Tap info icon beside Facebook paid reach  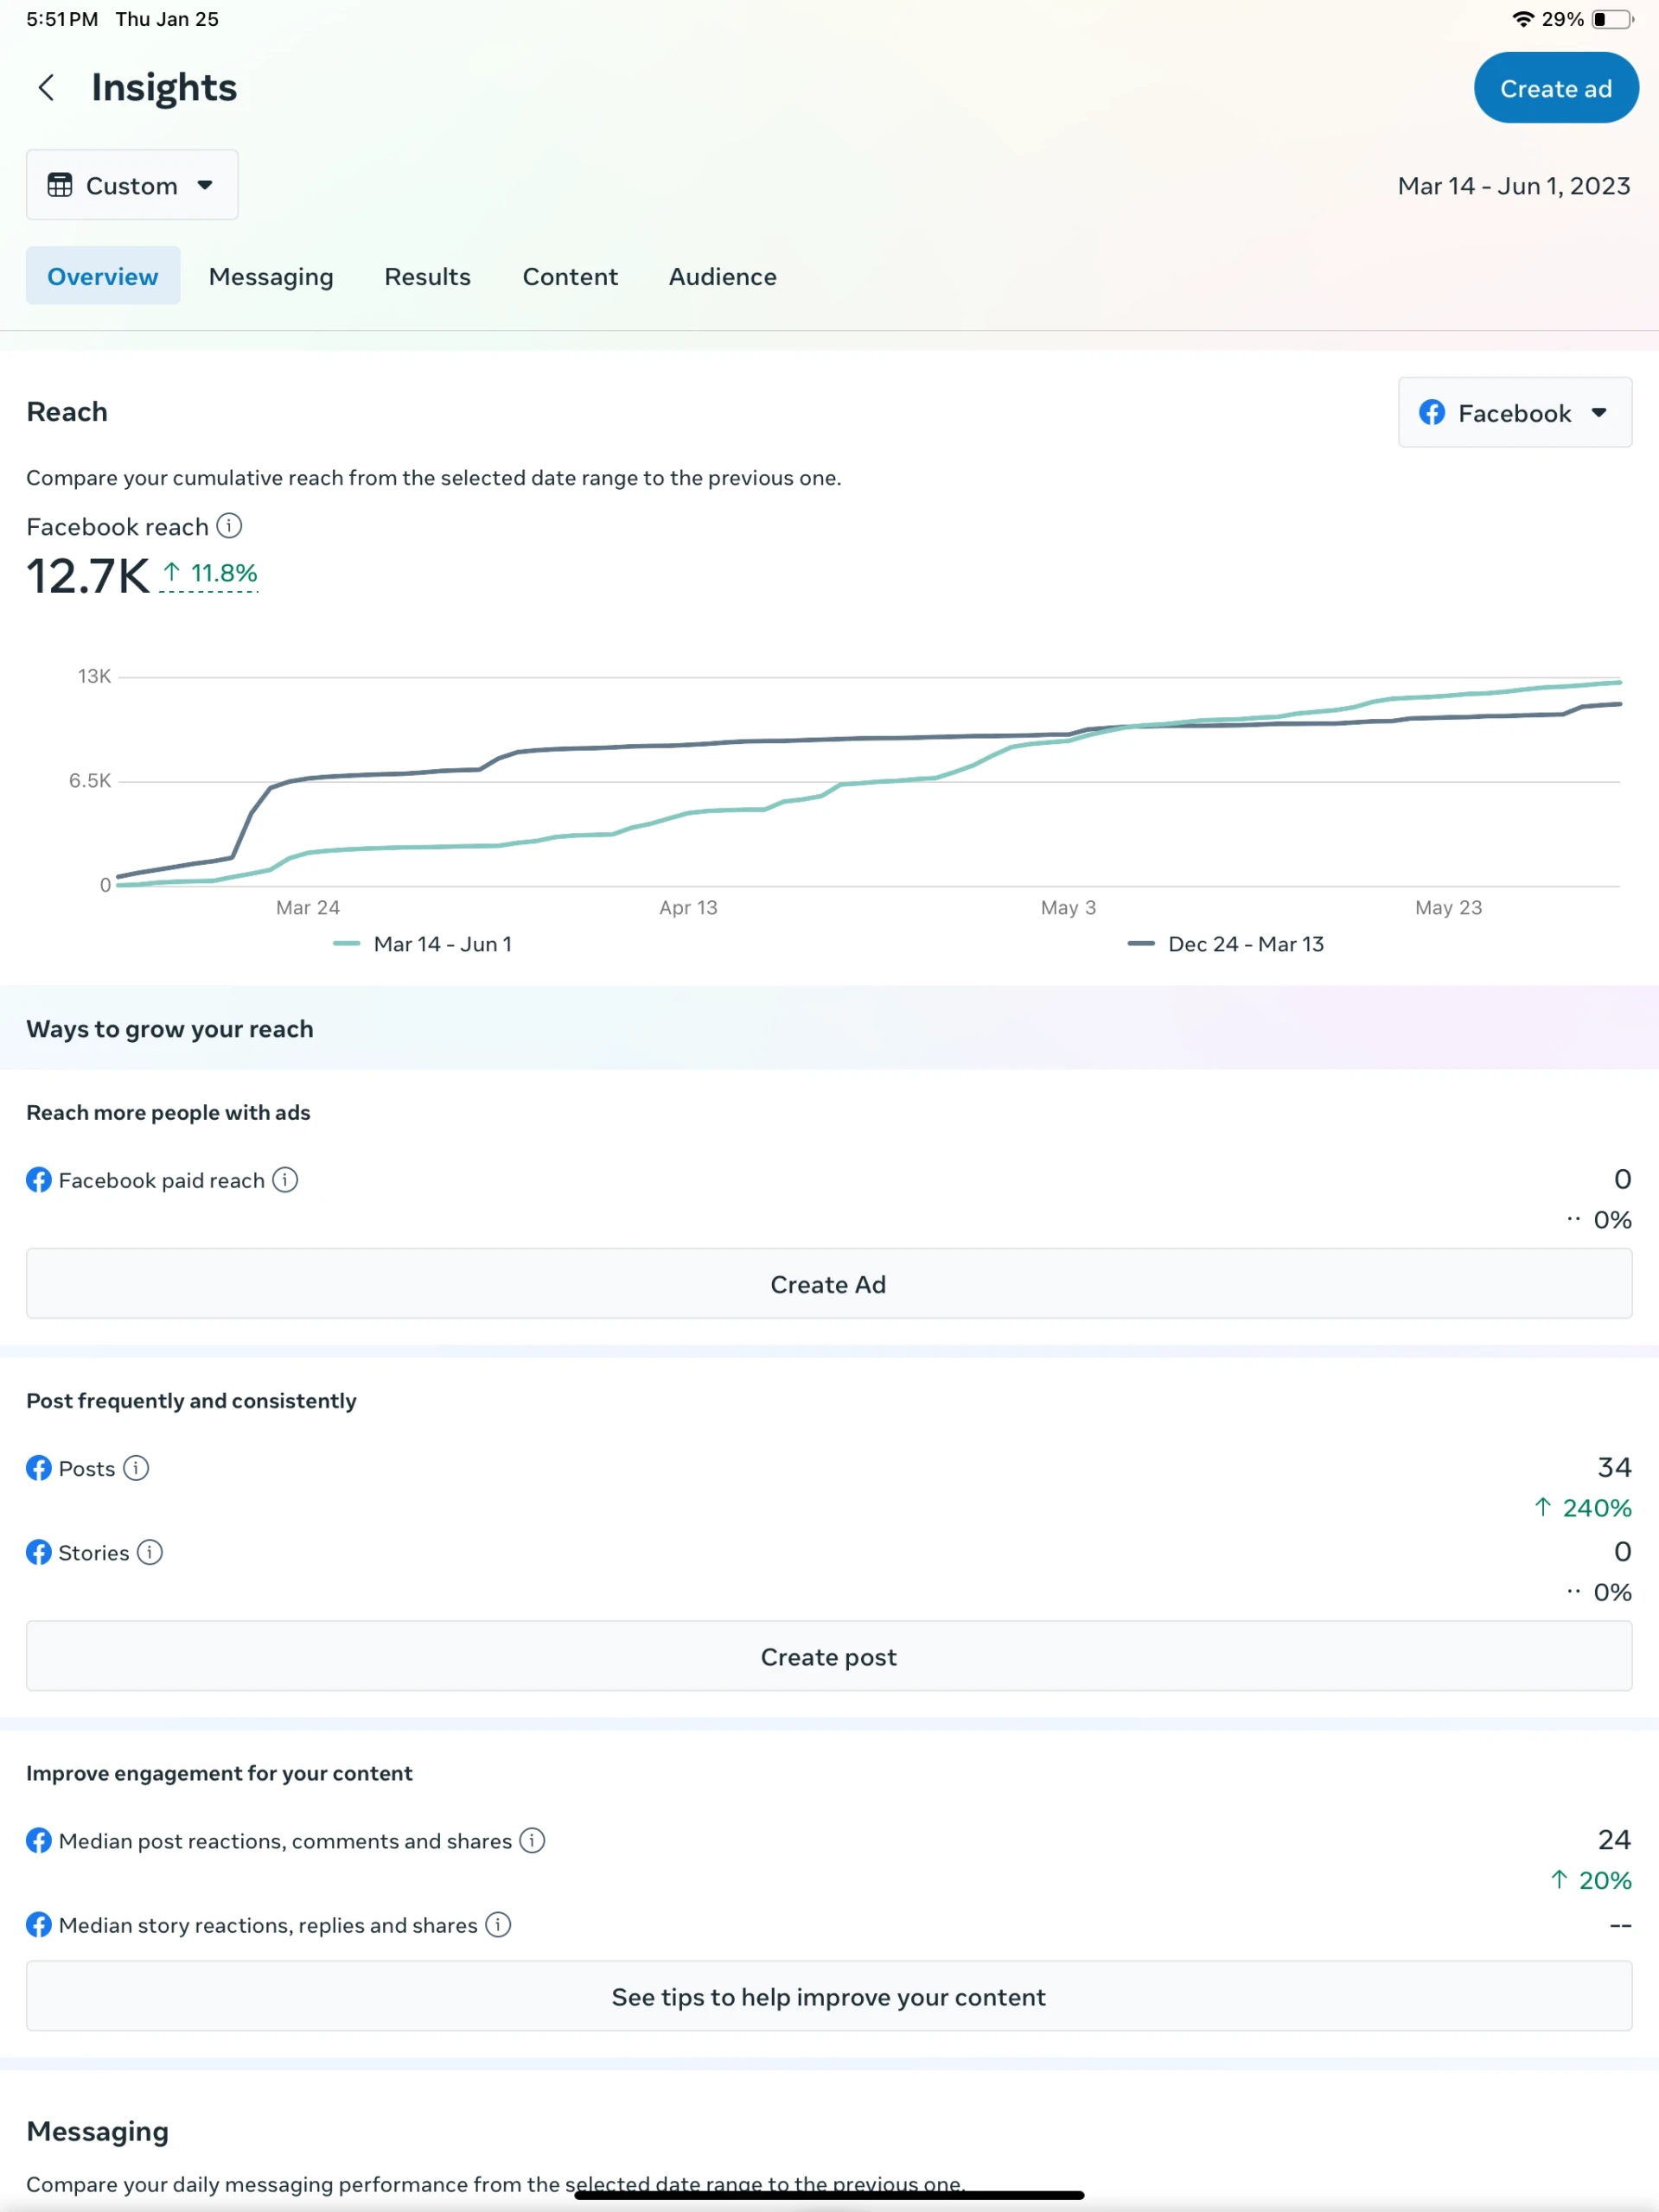pos(285,1180)
